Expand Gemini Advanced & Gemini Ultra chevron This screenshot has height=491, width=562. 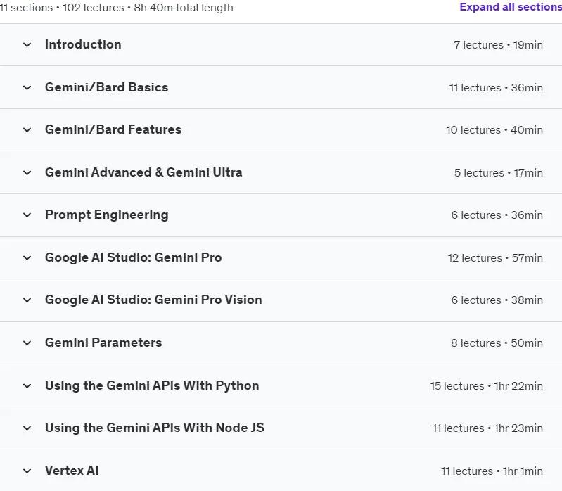(x=27, y=173)
